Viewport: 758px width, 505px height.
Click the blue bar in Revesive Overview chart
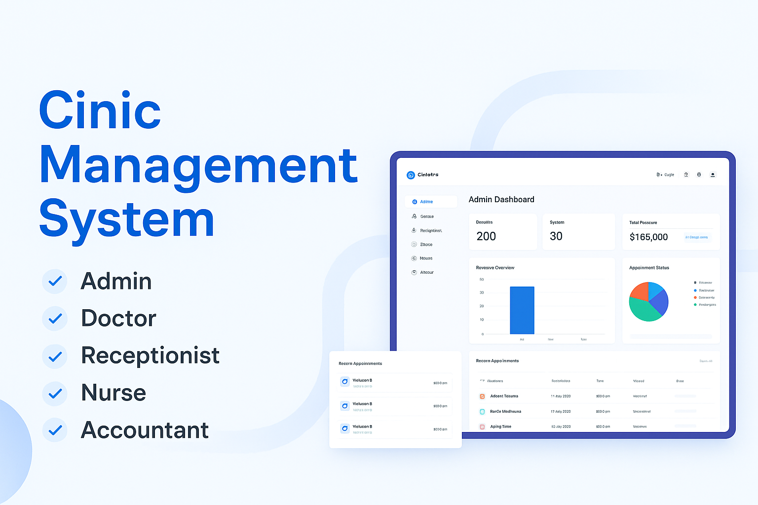coord(522,310)
